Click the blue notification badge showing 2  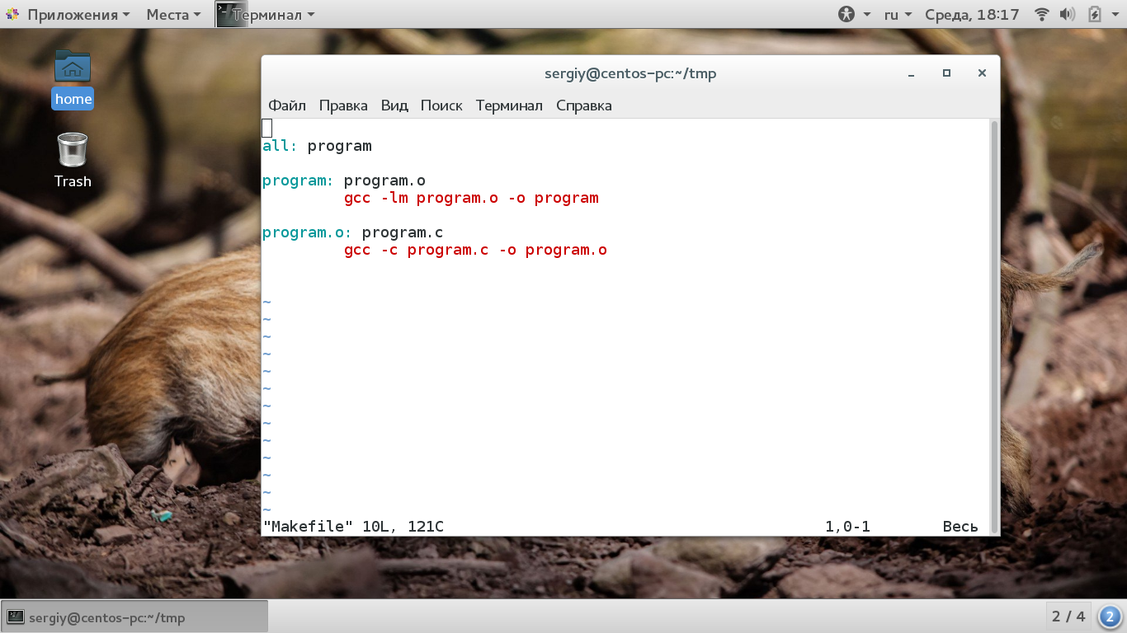1110,616
